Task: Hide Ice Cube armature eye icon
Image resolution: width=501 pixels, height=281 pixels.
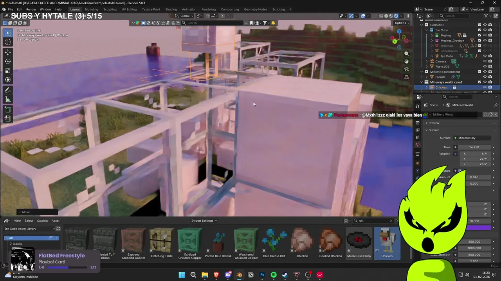Action: 485,56
